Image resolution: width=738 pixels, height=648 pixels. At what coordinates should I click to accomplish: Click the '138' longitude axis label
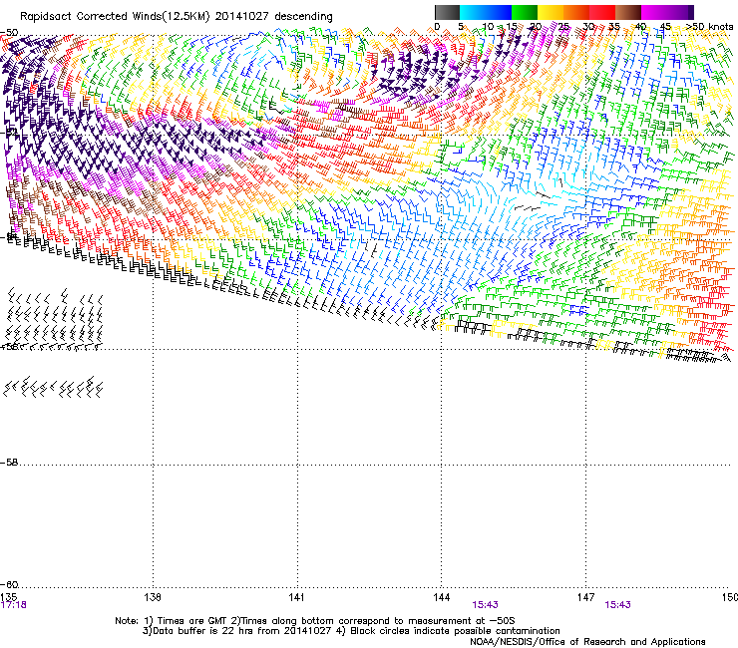click(153, 597)
